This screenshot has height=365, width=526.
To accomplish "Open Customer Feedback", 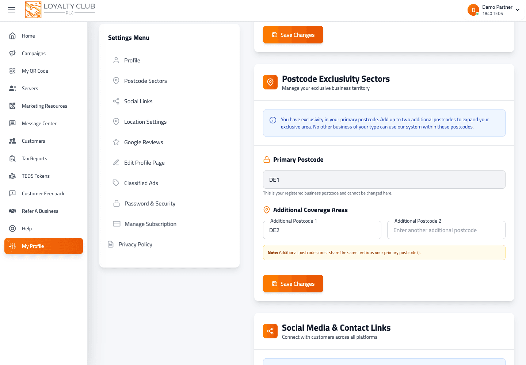I will pyautogui.click(x=44, y=193).
